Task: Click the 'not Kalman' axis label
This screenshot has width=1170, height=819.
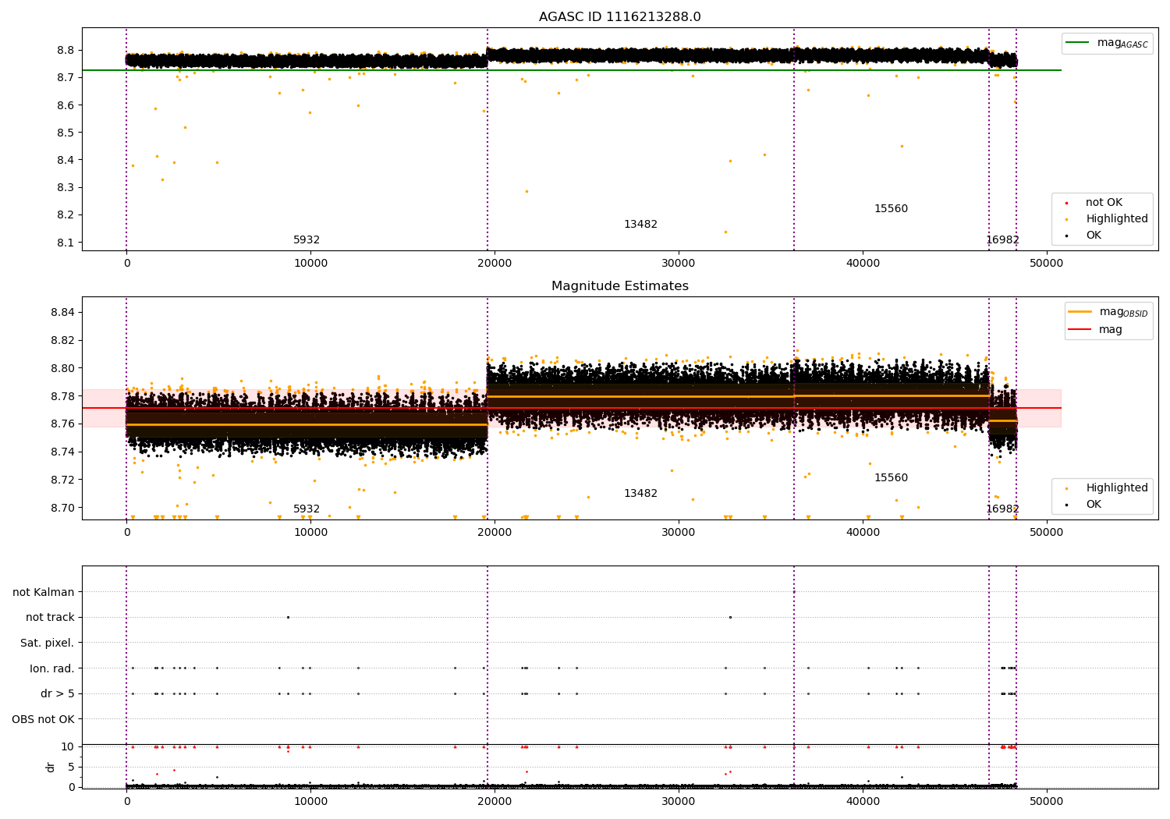Action: click(44, 593)
